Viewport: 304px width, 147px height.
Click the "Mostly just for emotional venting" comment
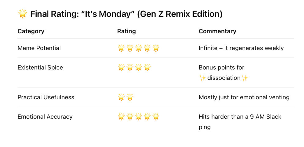click(x=244, y=97)
